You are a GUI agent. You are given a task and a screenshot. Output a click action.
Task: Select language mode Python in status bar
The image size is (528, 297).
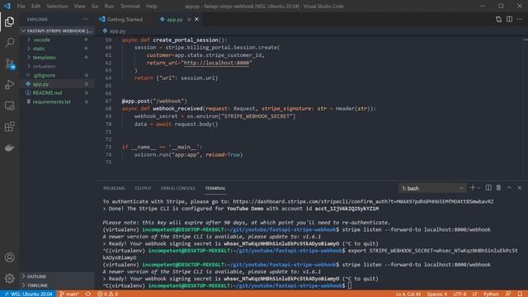492,294
